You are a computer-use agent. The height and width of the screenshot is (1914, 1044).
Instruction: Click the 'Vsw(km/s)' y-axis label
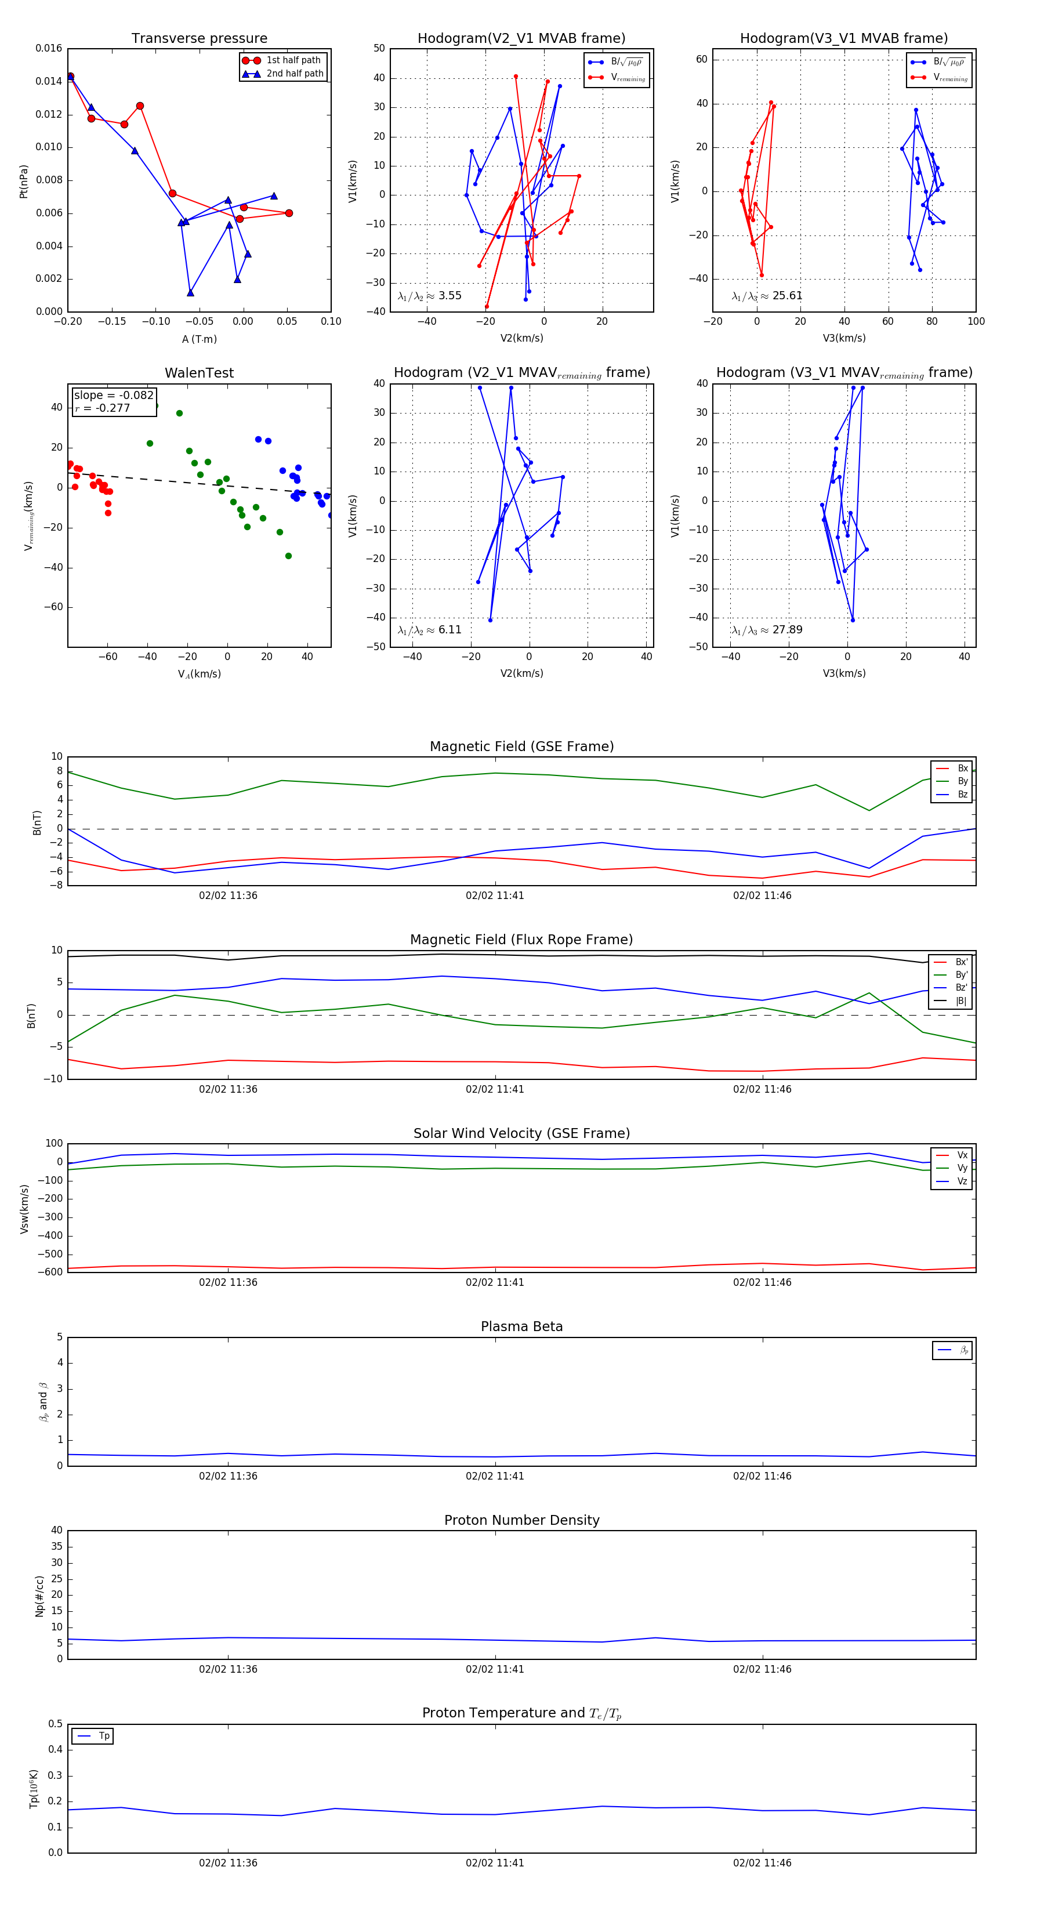(24, 1209)
